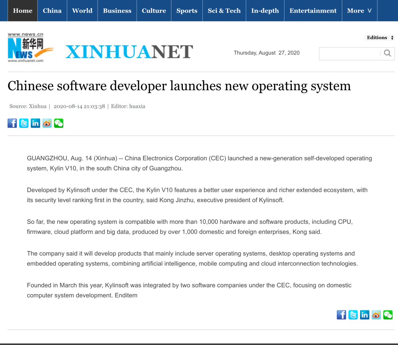This screenshot has height=345, width=398.
Task: Open the Entertainment section
Action: click(313, 11)
